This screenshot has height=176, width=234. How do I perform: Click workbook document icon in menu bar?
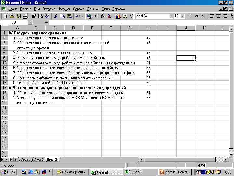click(5, 9)
